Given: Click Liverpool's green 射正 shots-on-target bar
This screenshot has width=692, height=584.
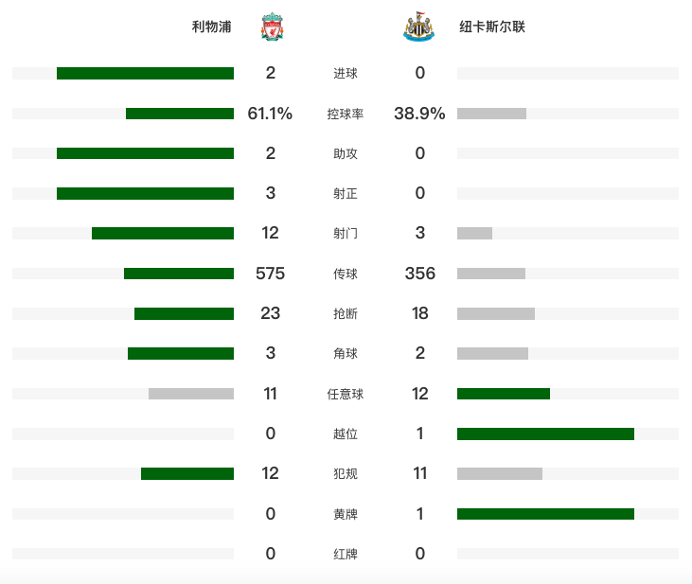Looking at the screenshot, I should tap(145, 193).
